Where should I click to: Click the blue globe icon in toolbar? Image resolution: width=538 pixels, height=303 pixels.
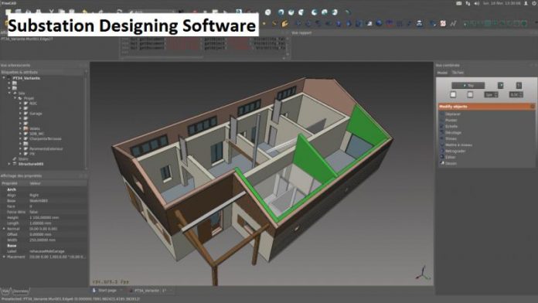coord(379,23)
